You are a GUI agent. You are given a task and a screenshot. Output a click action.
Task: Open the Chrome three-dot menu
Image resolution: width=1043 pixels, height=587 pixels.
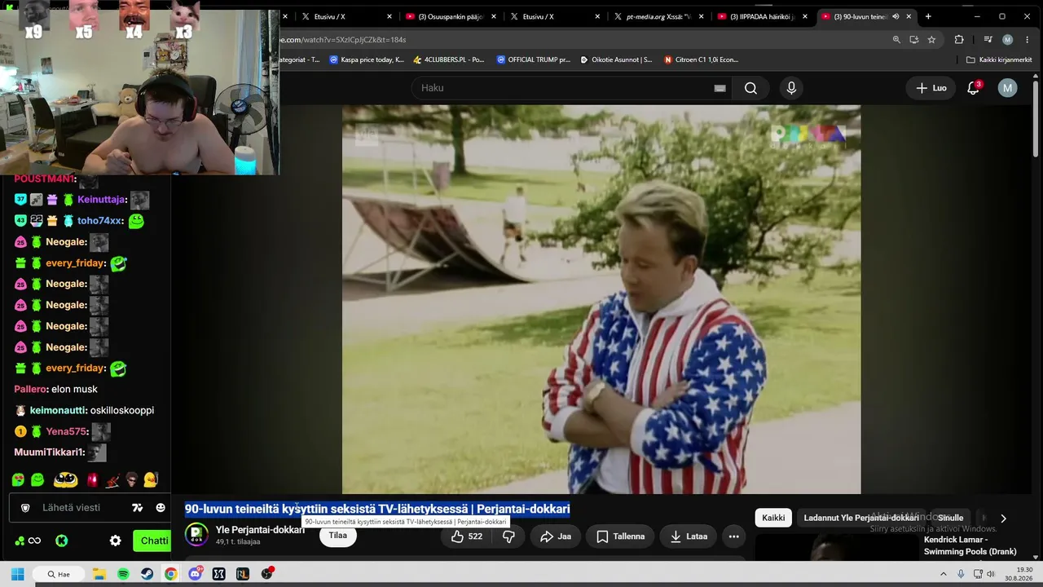tap(1027, 39)
